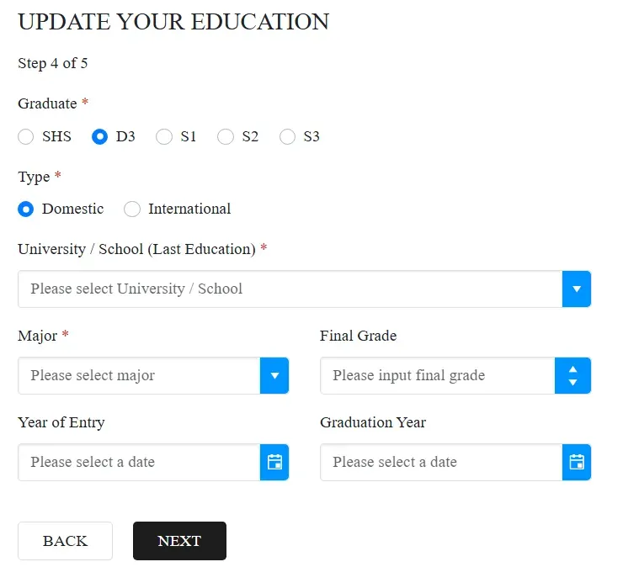Viewport: 639px width, 583px height.
Task: Proceed with the NEXT button
Action: pyautogui.click(x=179, y=541)
